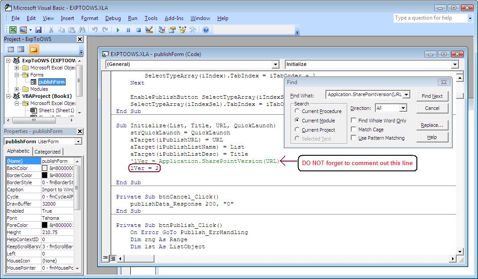Open the Debug menu
Screen dimensions: 478x279
[113, 18]
